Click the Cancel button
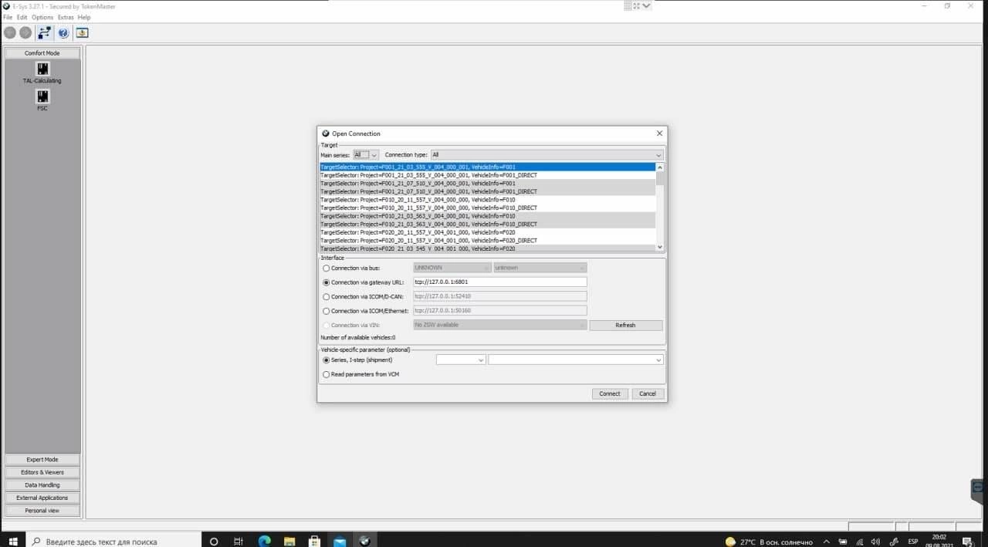This screenshot has height=547, width=988. (x=648, y=393)
